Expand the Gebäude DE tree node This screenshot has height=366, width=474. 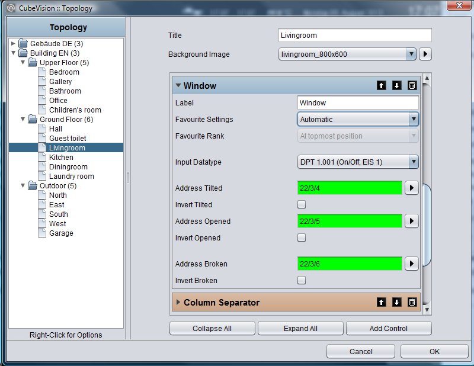tap(13, 43)
